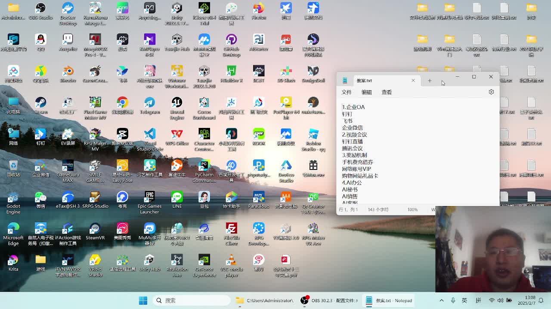Select the Firefox desktop icon

tap(259, 11)
